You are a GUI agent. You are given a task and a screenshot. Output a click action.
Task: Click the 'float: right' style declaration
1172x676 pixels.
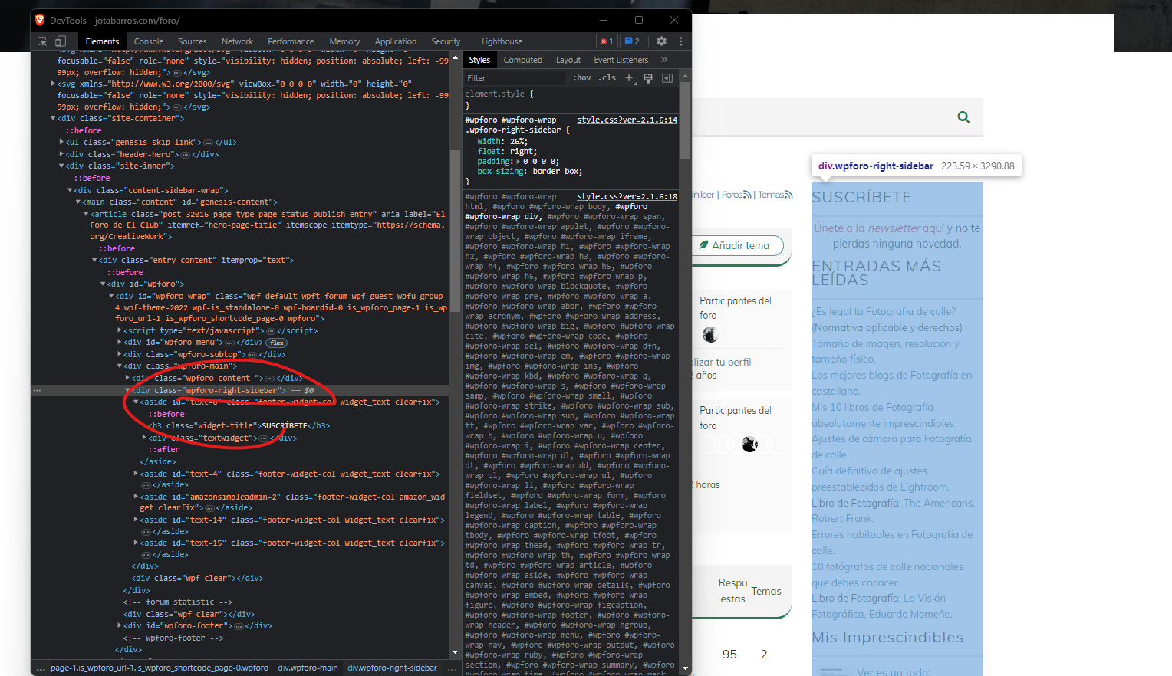click(x=507, y=152)
